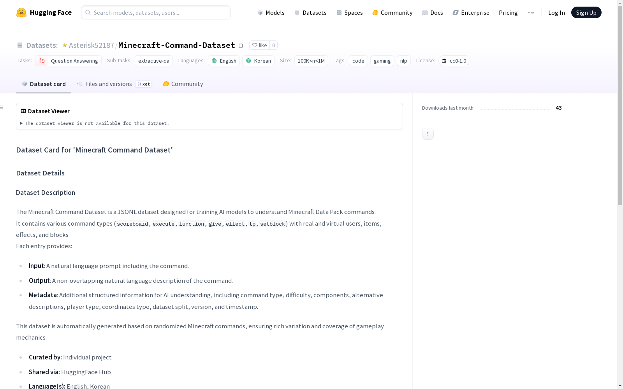The image size is (623, 389).
Task: Click the cc0-1.0 license tag
Action: click(454, 61)
